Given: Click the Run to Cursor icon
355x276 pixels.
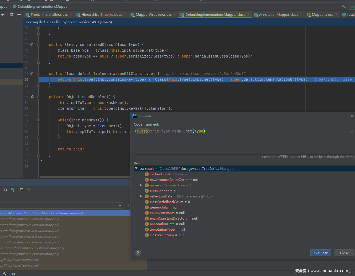Looking at the screenshot, I should pyautogui.click(x=12, y=190).
